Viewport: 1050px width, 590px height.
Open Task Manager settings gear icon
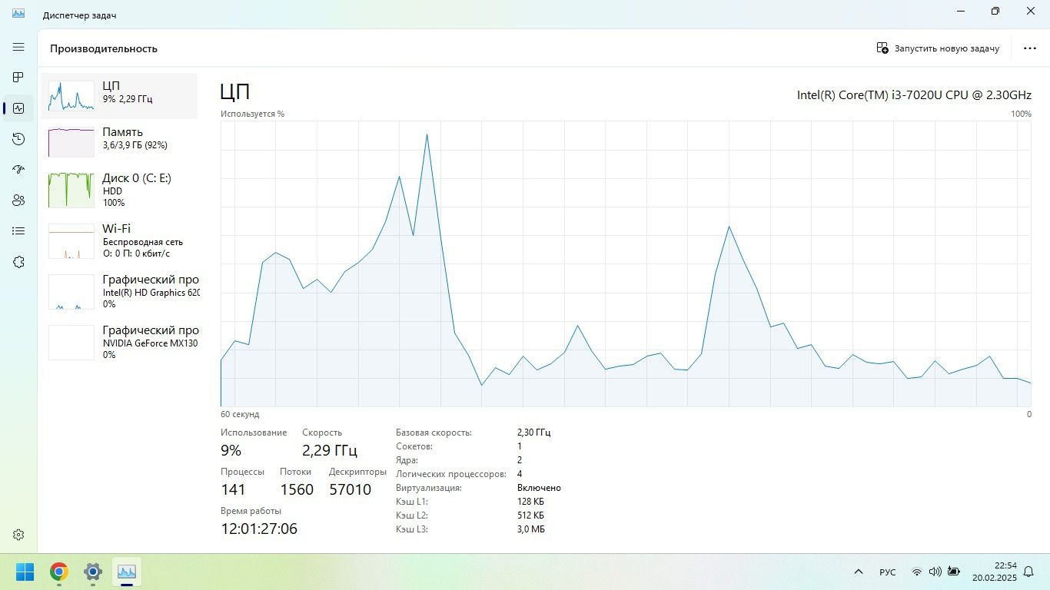(18, 535)
